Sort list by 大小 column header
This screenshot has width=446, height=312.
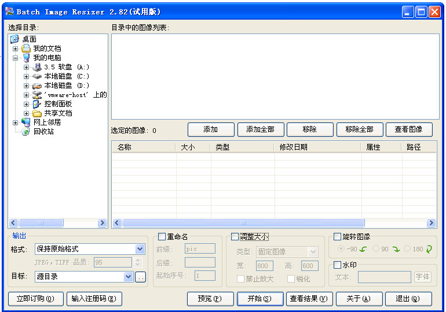pyautogui.click(x=193, y=147)
